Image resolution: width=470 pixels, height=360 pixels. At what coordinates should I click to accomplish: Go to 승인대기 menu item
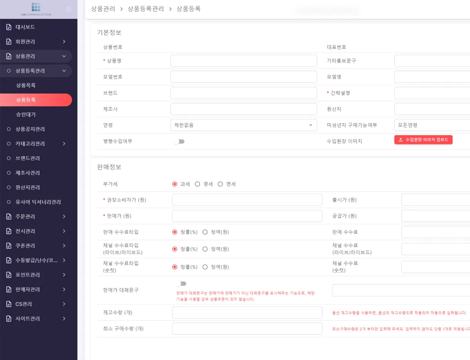click(x=26, y=115)
